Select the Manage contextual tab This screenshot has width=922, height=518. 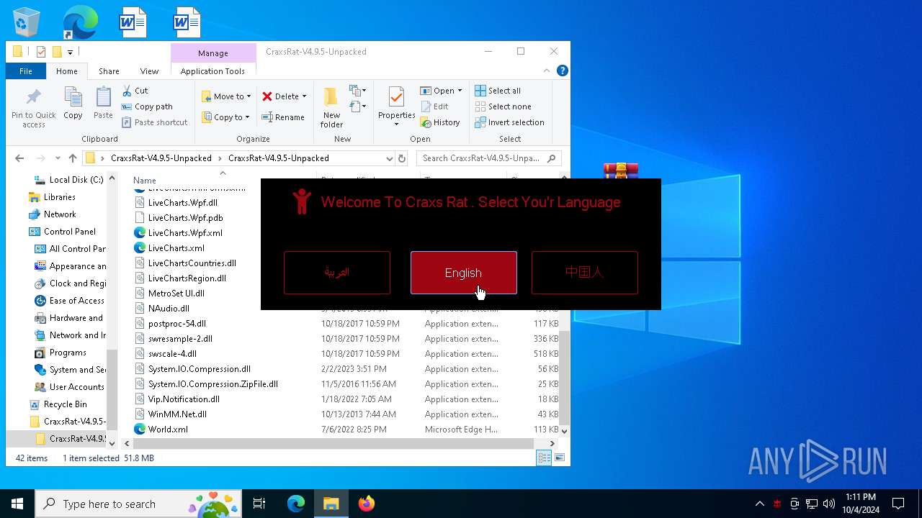tap(213, 53)
